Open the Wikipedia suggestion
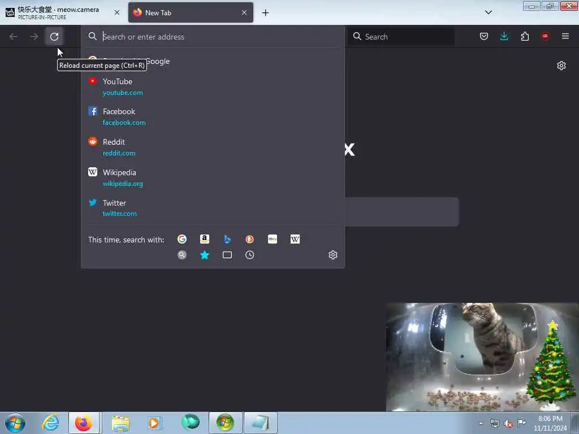 [x=213, y=178]
